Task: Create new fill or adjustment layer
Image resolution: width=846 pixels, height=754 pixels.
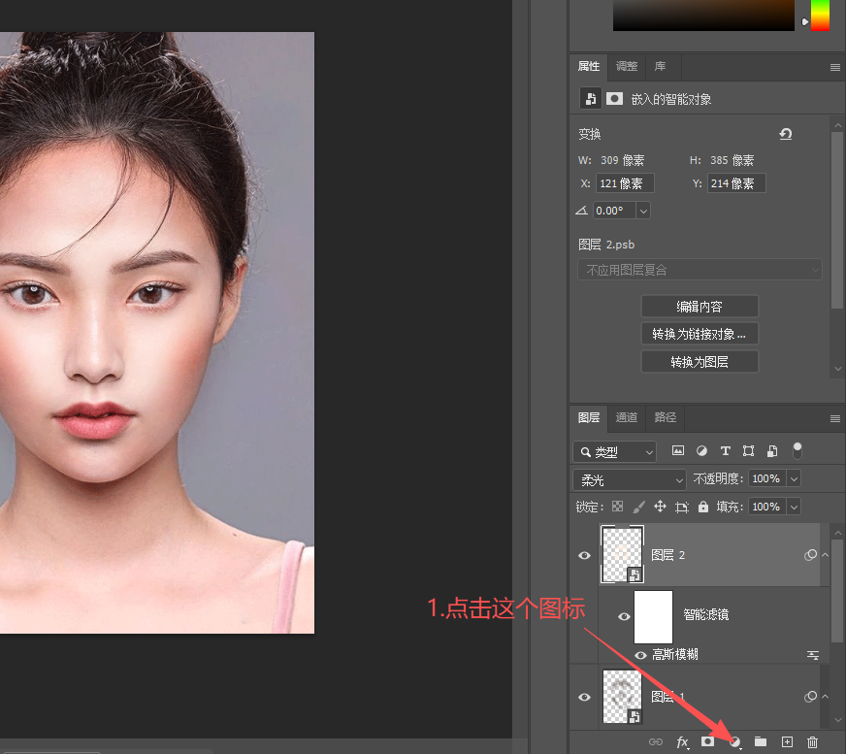Action: tap(734, 742)
